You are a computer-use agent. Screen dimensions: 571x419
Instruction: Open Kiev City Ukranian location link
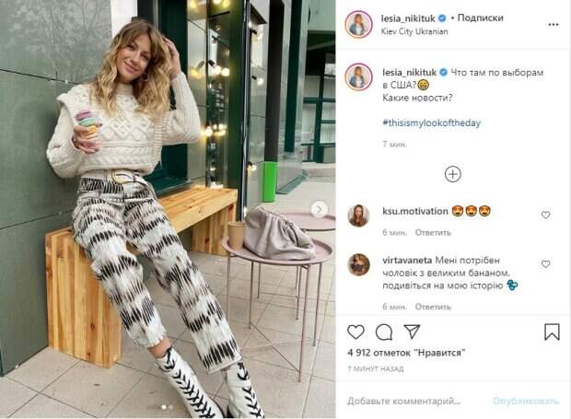[414, 31]
